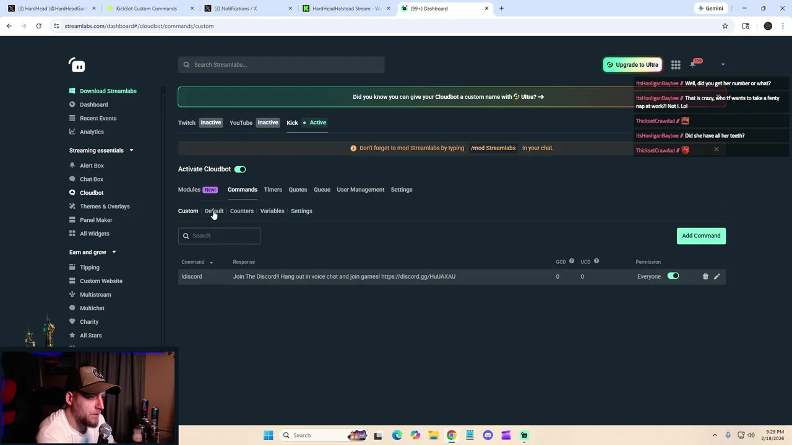Image resolution: width=792 pixels, height=445 pixels.
Task: Delete the !discord command with the trash icon
Action: pyautogui.click(x=705, y=276)
